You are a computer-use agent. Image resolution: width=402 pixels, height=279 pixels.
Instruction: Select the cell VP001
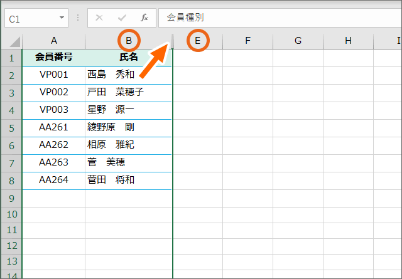click(54, 75)
